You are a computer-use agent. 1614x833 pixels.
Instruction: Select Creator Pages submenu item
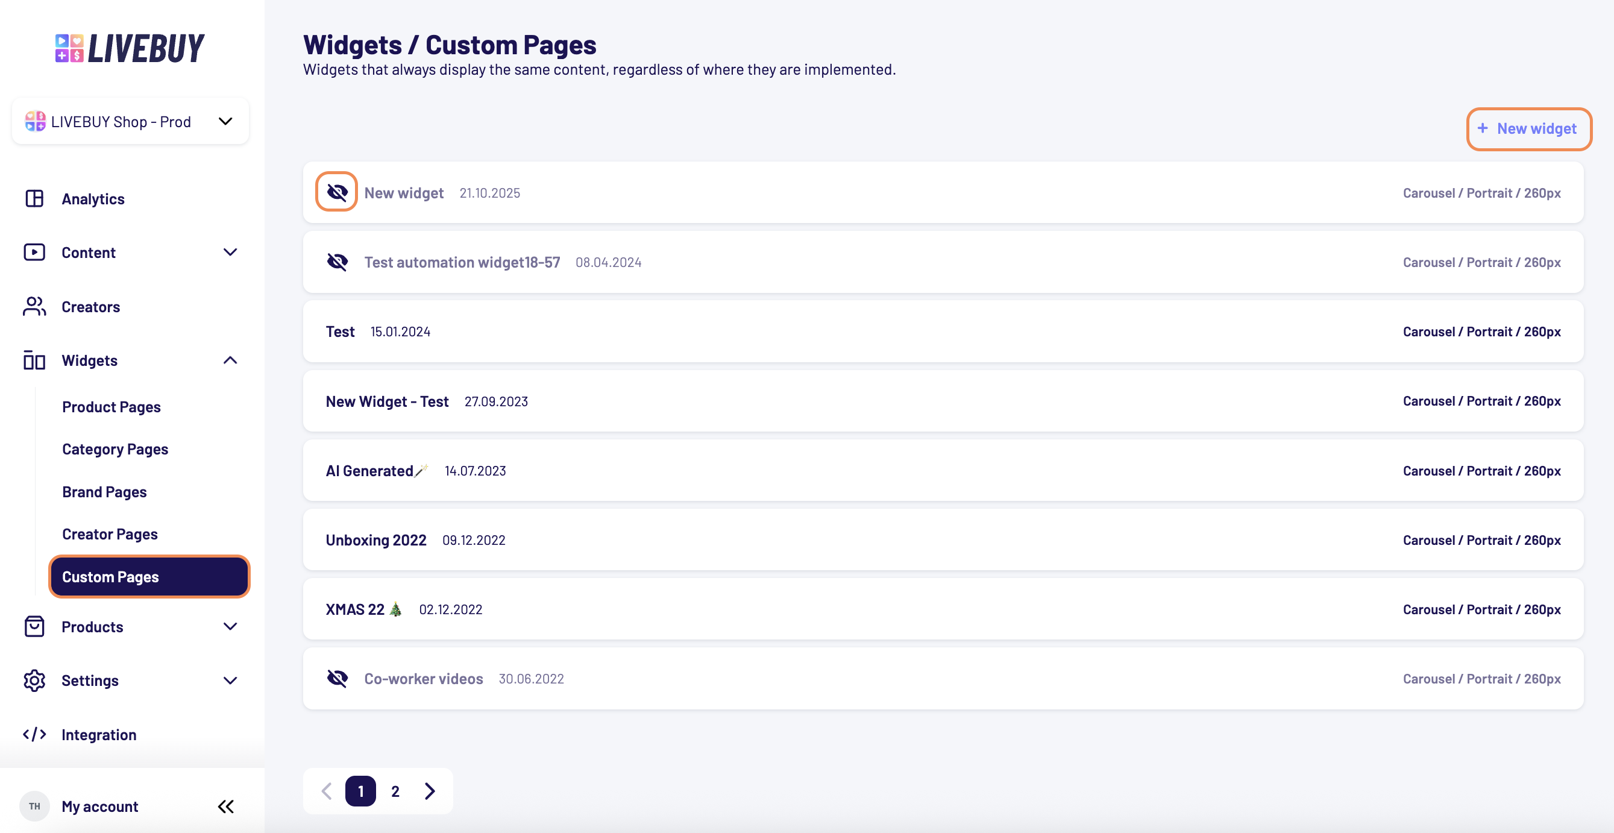(110, 534)
